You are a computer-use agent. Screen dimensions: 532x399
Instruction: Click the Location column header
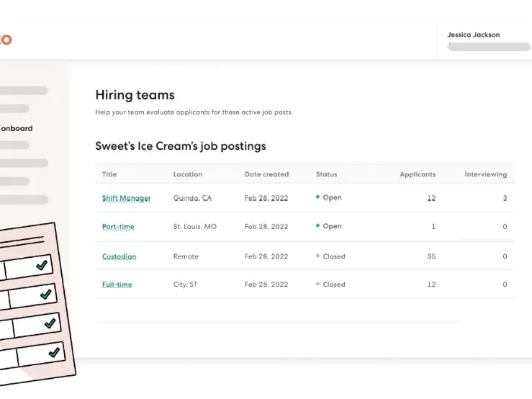click(187, 174)
